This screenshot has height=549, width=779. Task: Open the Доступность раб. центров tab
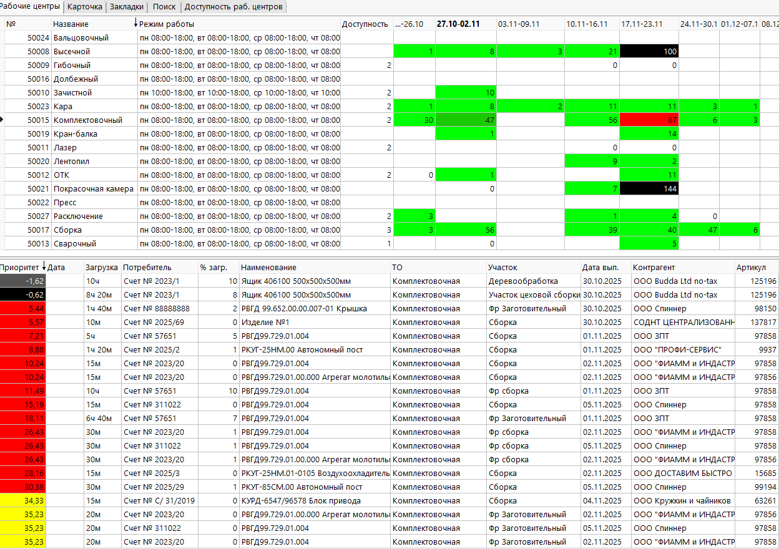(233, 7)
